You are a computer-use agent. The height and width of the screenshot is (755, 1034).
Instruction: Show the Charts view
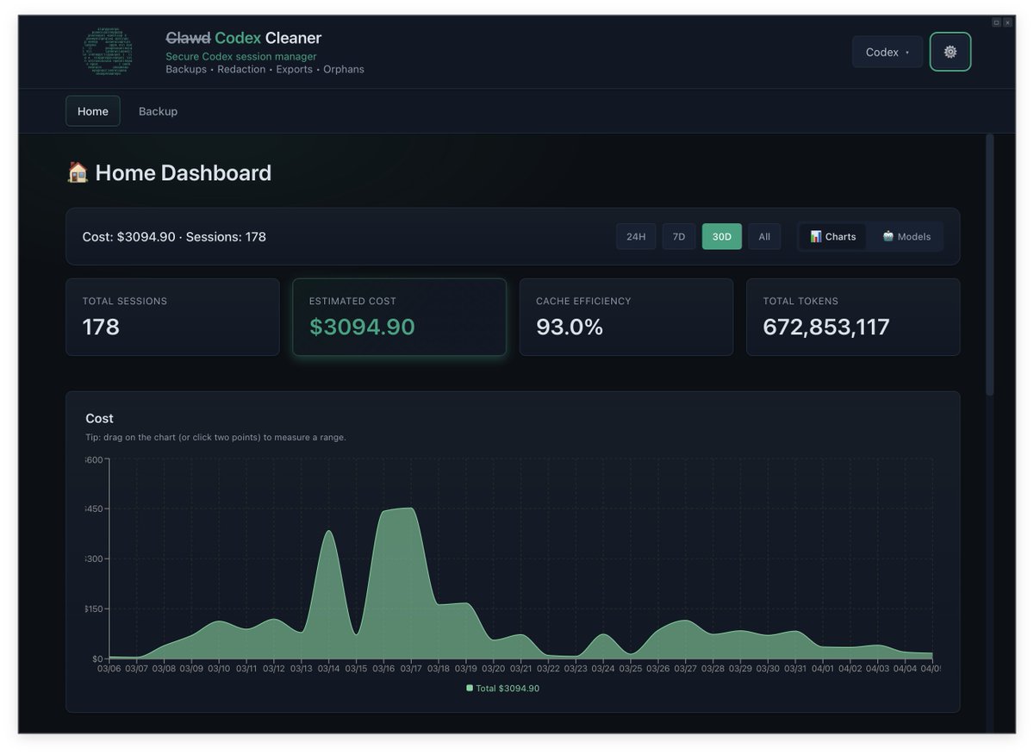(833, 236)
